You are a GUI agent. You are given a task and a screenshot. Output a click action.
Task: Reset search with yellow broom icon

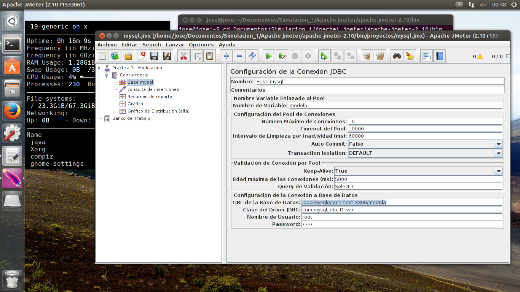tap(410, 56)
